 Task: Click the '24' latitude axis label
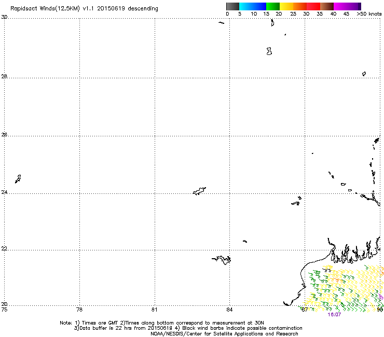coord(4,192)
